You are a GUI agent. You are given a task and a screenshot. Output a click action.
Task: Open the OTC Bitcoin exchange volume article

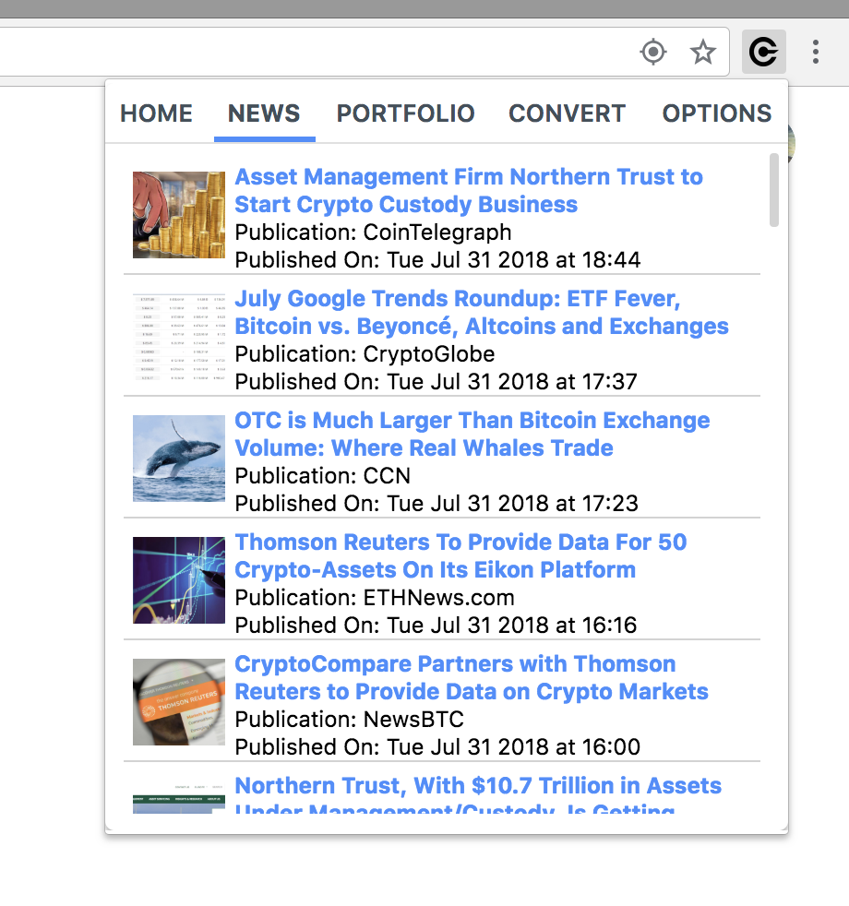coord(472,434)
